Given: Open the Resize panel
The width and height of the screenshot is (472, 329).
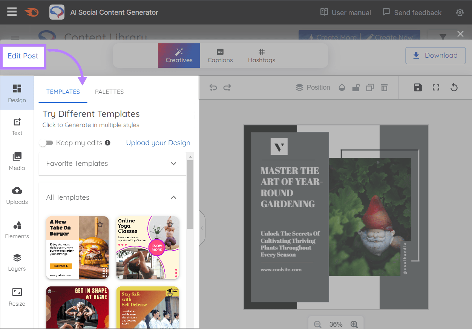Looking at the screenshot, I should pos(17,297).
